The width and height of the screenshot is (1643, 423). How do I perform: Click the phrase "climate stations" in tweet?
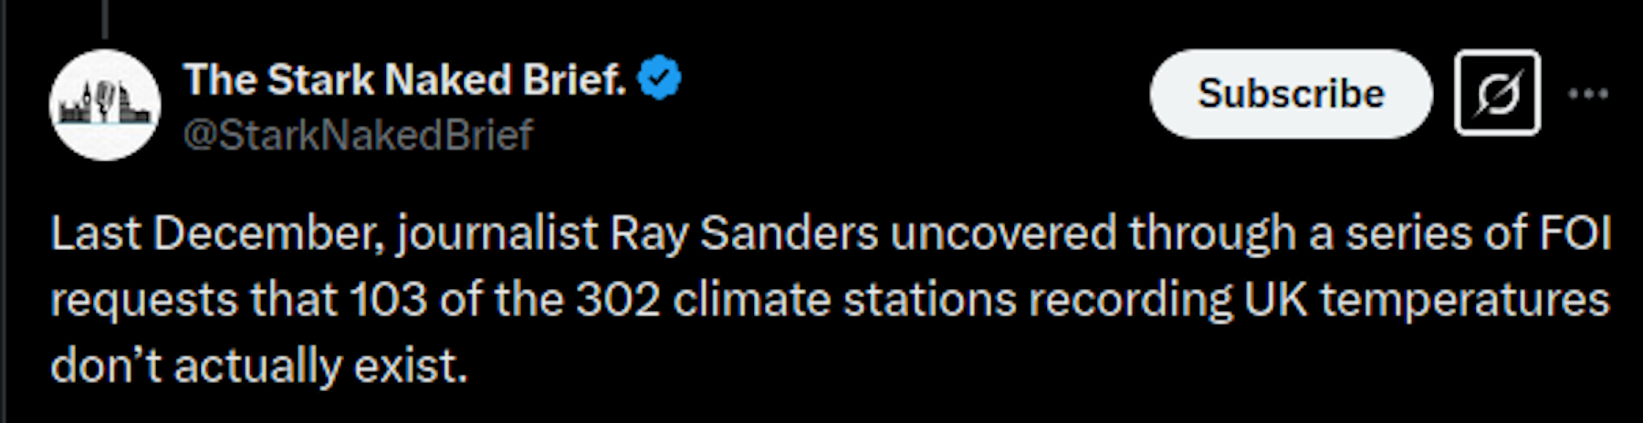(844, 300)
